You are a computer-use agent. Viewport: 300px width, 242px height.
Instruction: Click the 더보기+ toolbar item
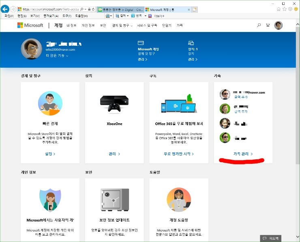pos(159,16)
